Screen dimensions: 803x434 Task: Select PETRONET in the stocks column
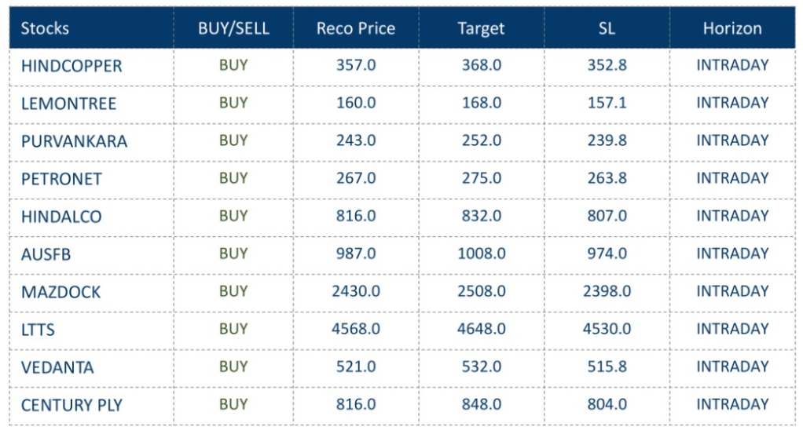click(61, 179)
